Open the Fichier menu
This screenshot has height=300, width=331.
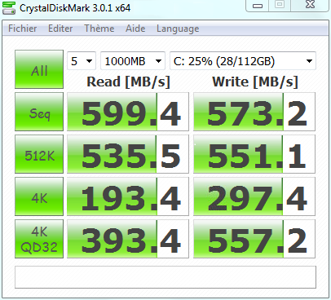[23, 29]
